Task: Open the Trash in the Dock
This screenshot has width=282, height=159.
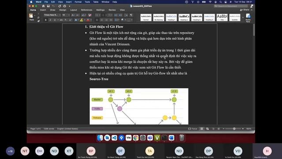Action: 182,138
